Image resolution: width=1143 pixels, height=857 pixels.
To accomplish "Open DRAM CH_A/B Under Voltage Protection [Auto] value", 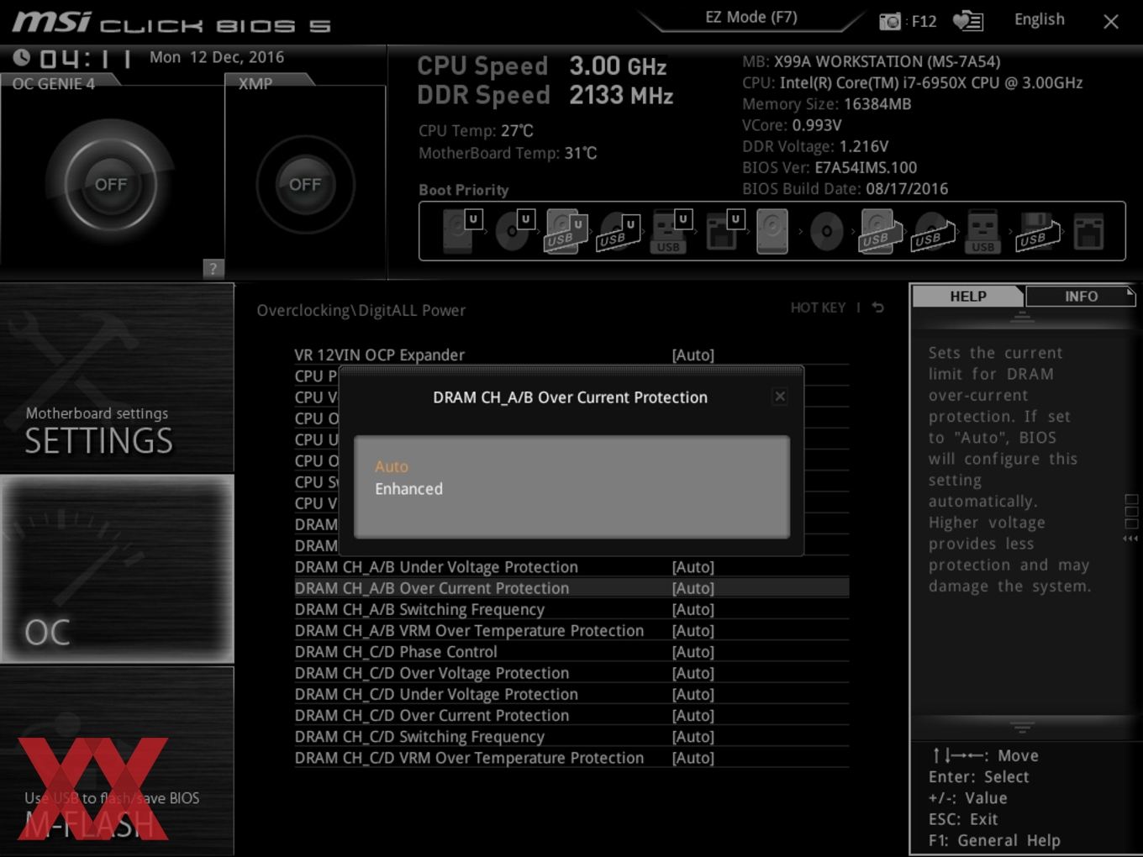I will pos(693,567).
